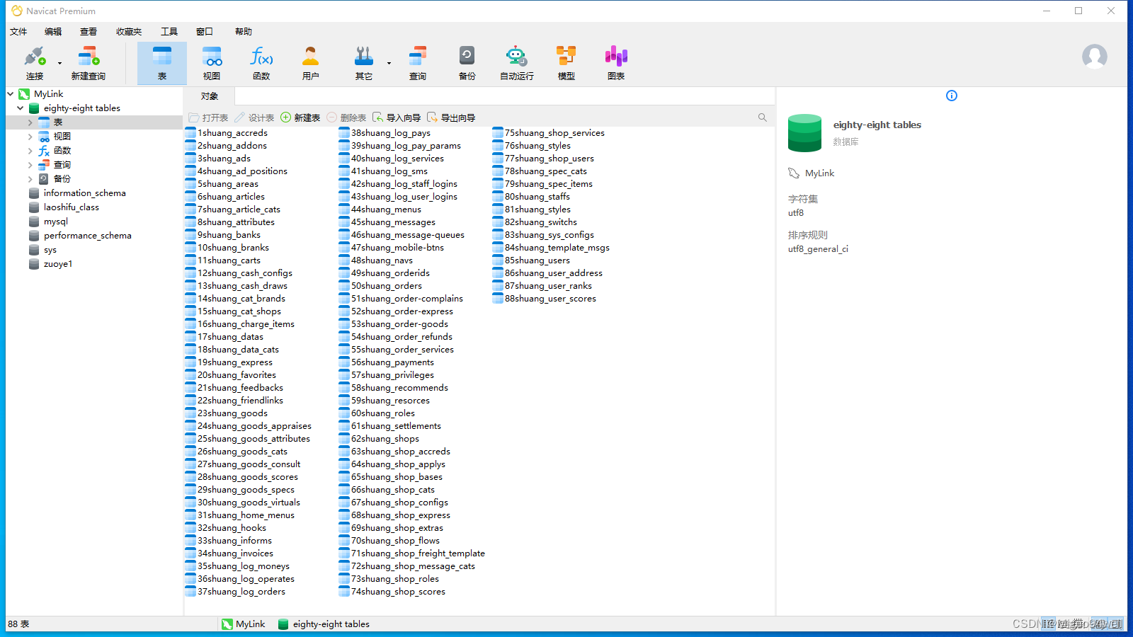Image resolution: width=1133 pixels, height=637 pixels.
Task: Expand the Queries (查询) tree node
Action: coord(30,165)
